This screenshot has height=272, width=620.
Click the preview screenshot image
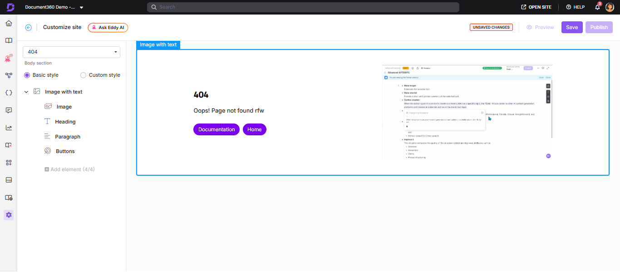pyautogui.click(x=467, y=112)
